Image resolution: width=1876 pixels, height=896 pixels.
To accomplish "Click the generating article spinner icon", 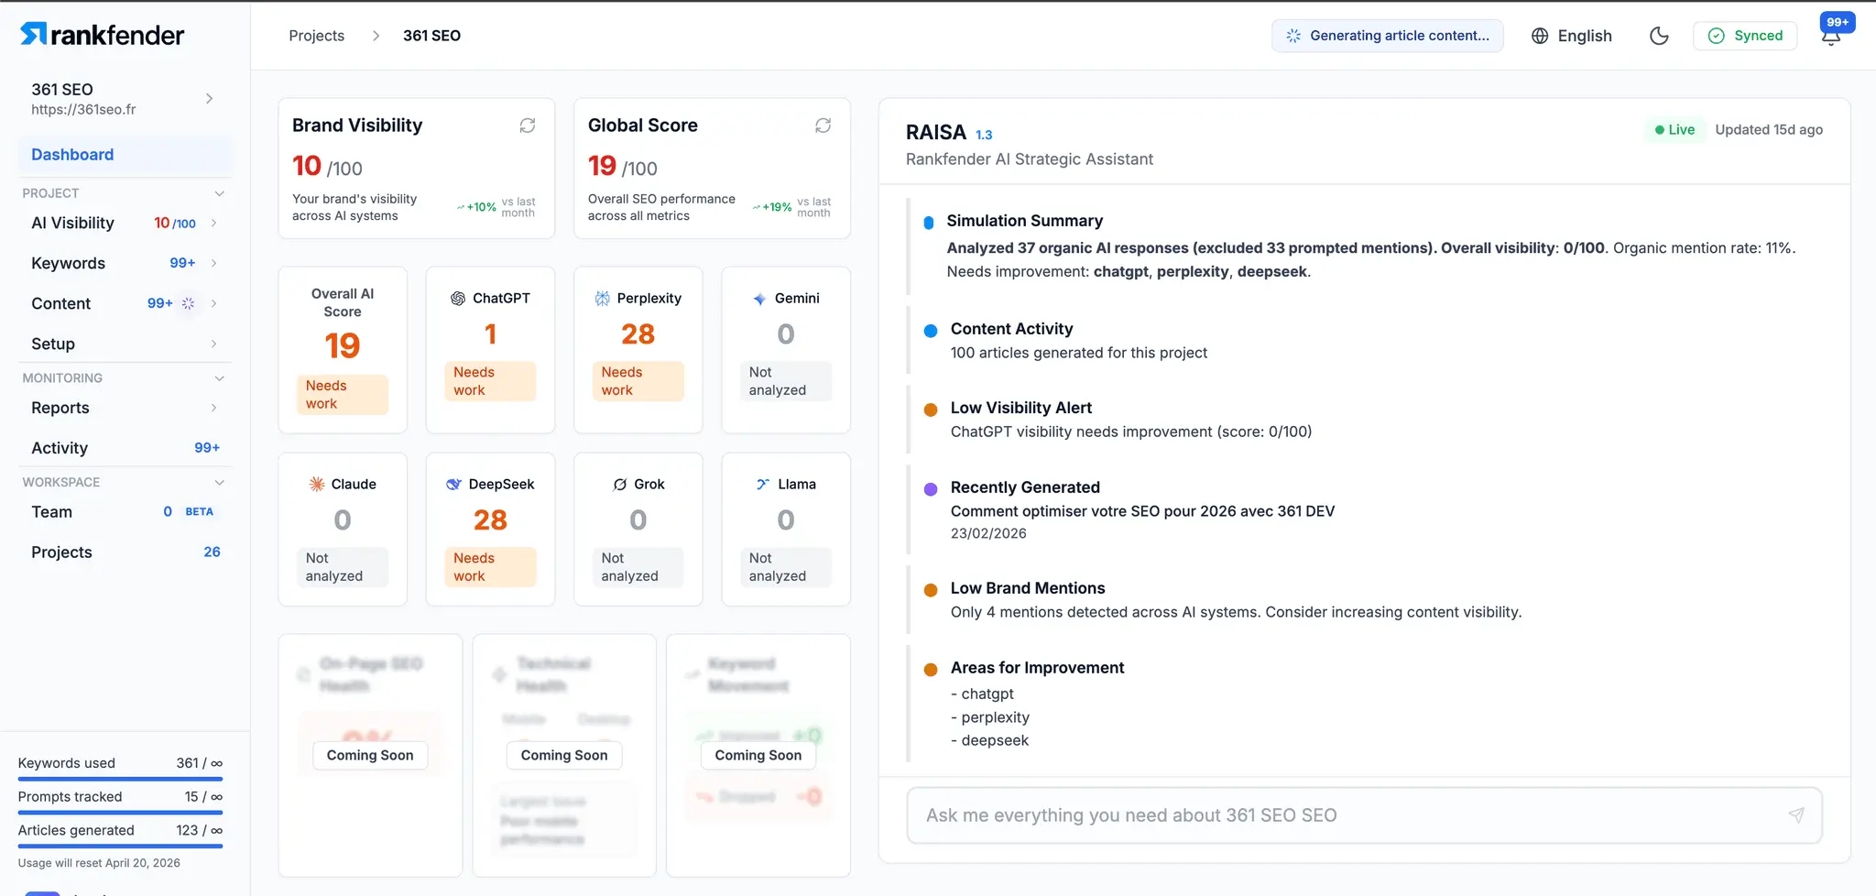I will point(1293,36).
